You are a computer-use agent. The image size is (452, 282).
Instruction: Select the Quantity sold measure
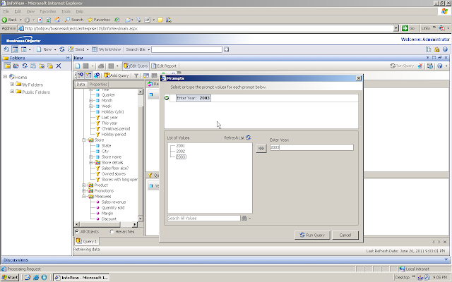pyautogui.click(x=113, y=207)
